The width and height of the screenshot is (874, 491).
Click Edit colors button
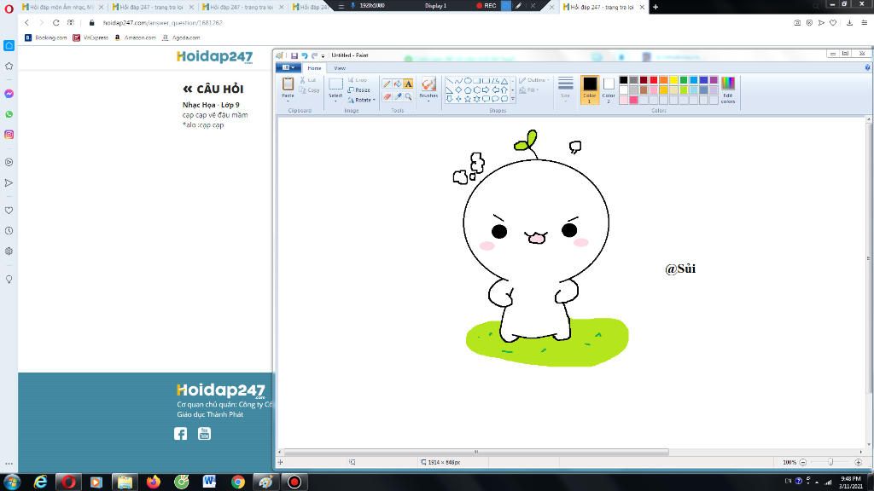click(x=728, y=90)
